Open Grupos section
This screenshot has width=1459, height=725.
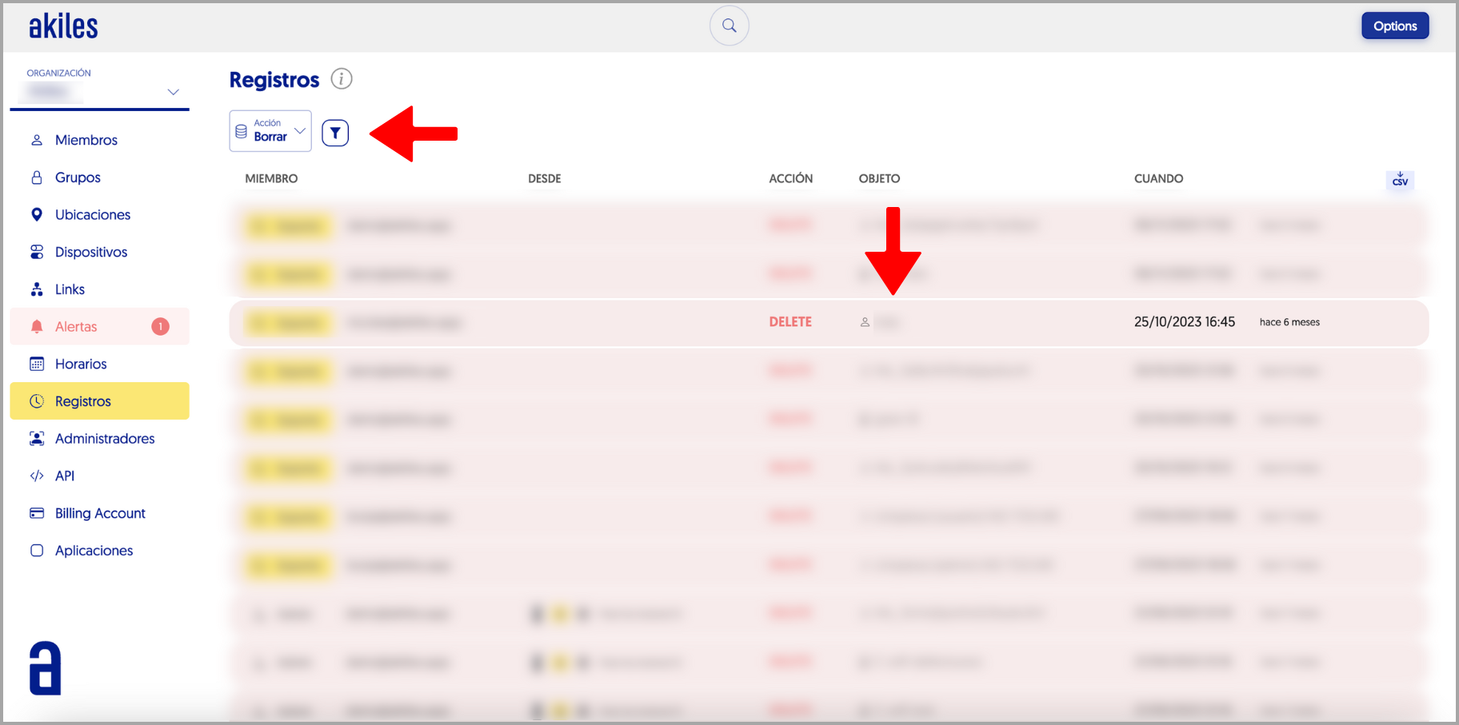78,177
